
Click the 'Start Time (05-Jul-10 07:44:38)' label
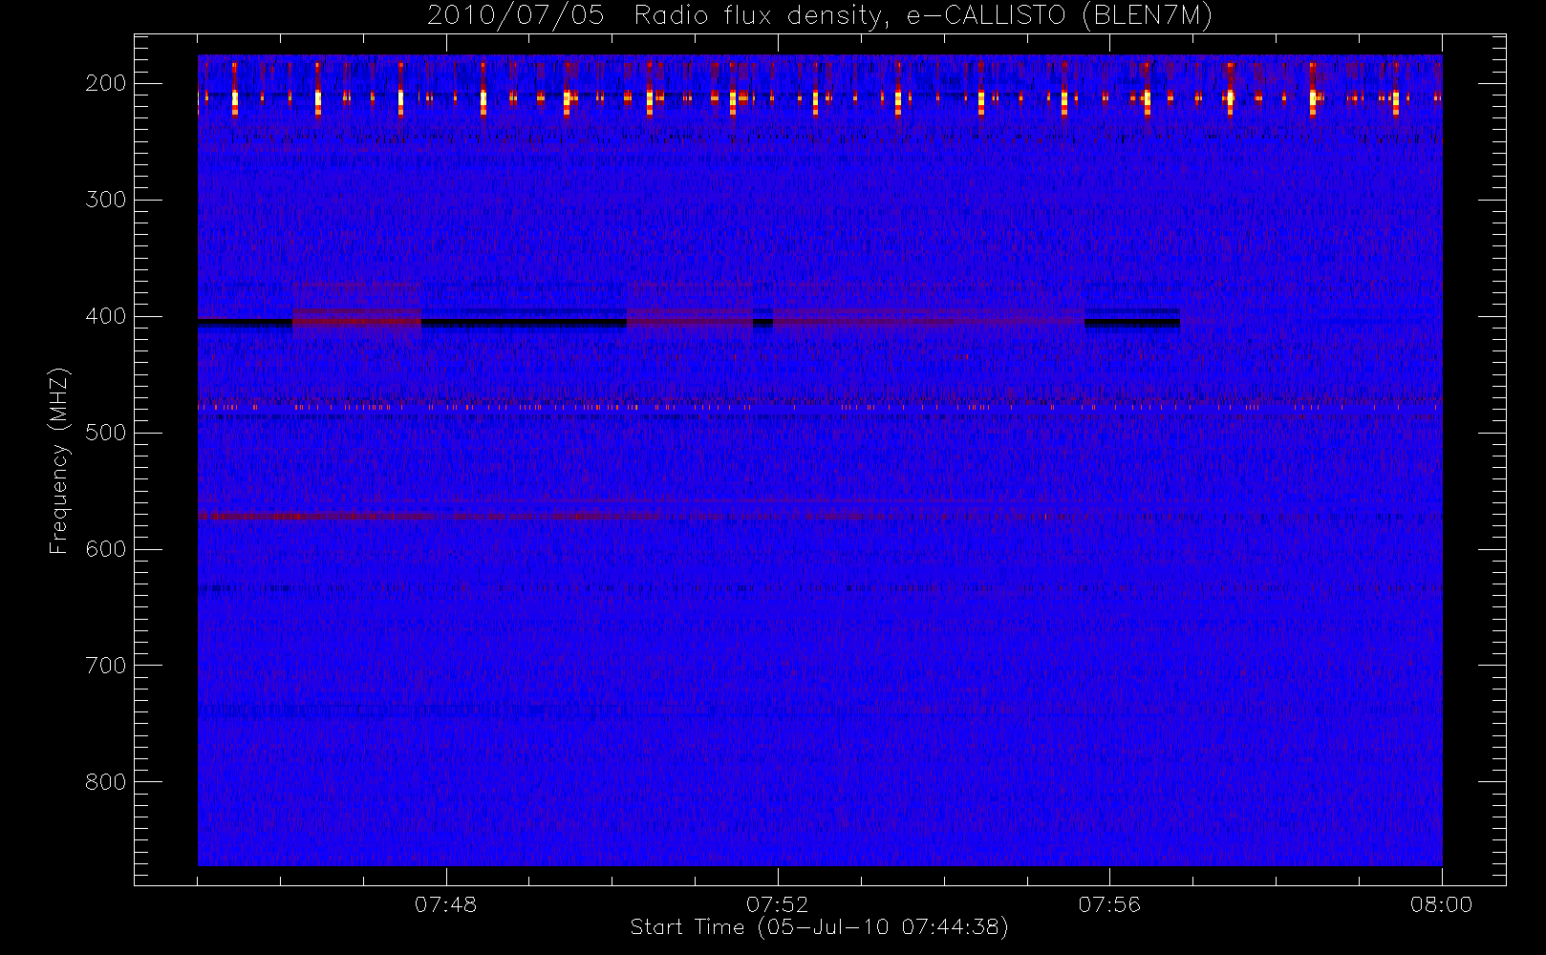pyautogui.click(x=820, y=927)
